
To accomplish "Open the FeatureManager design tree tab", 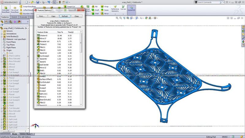I will pos(2,22).
